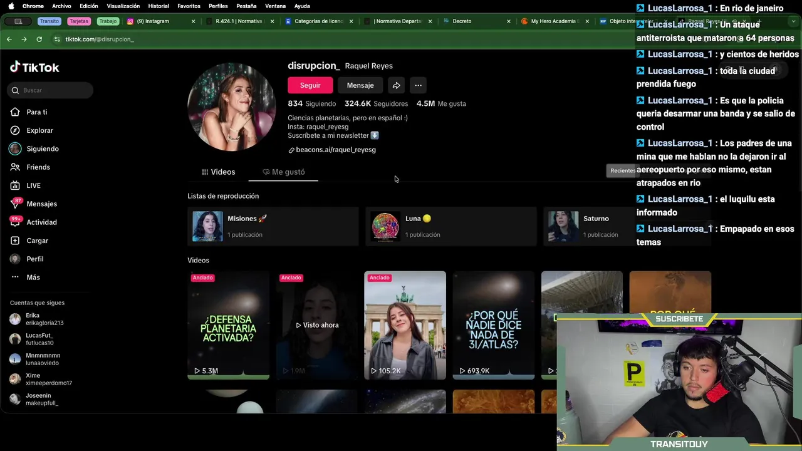Image resolution: width=802 pixels, height=451 pixels.
Task: Open the Historial menu
Action: point(159,6)
